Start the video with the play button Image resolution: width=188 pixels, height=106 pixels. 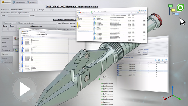point(24,89)
